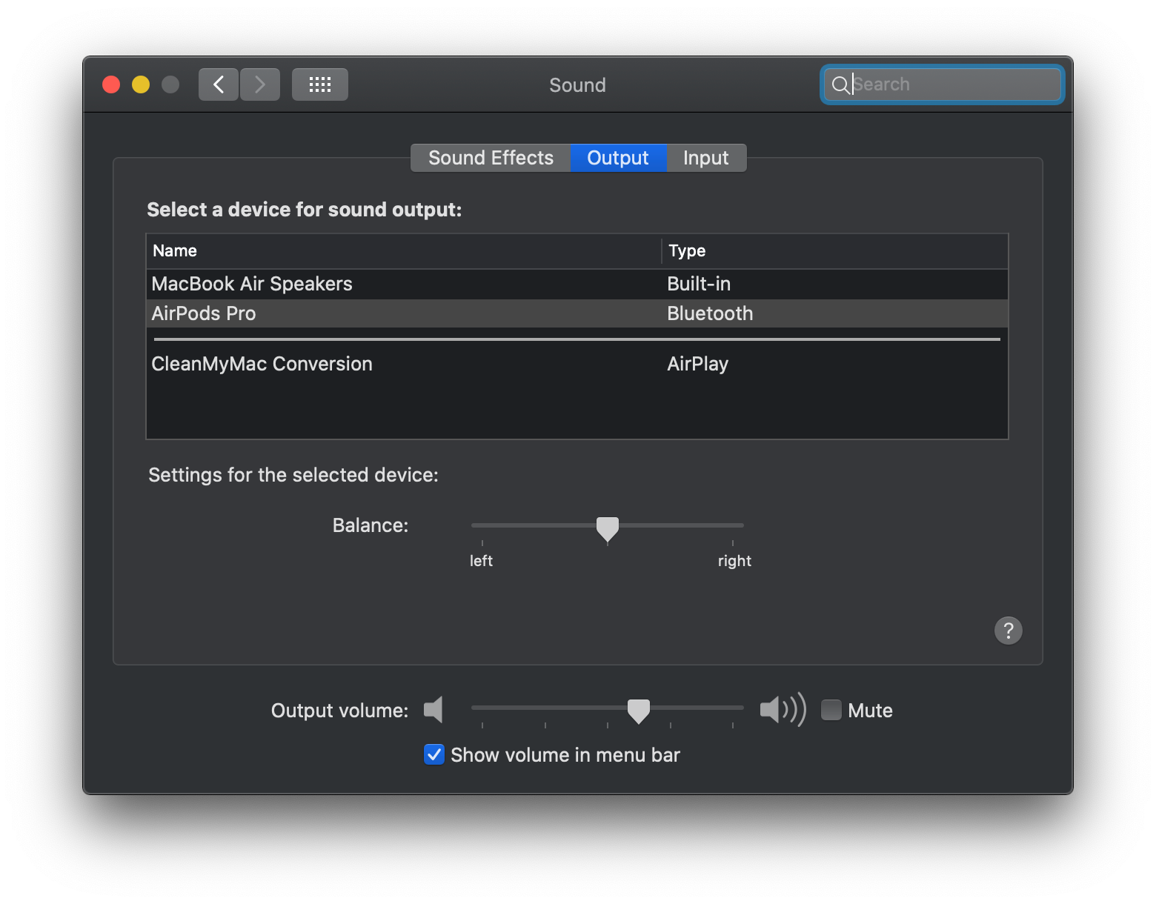Screen dimensions: 1156x904
Task: Click the Name column header
Action: (174, 250)
